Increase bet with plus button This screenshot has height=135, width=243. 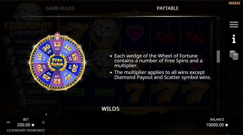tap(43, 122)
